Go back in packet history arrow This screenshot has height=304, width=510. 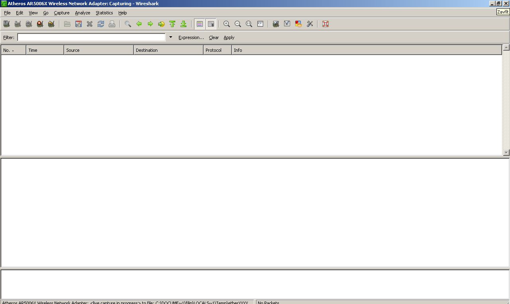(139, 24)
